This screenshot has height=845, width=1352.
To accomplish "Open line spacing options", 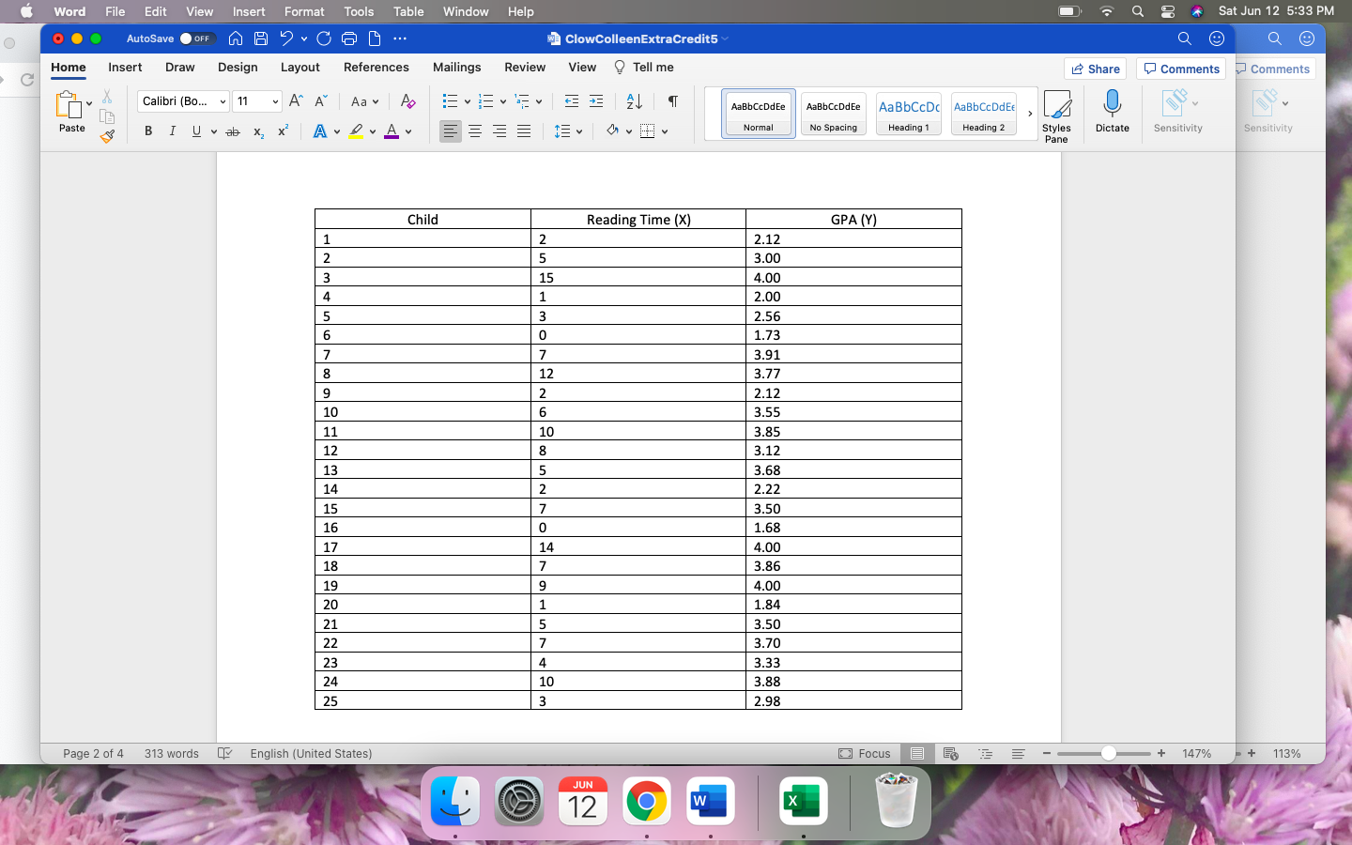I will tap(568, 131).
